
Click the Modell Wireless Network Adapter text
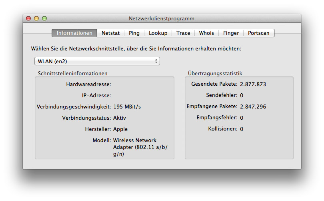tap(140, 147)
